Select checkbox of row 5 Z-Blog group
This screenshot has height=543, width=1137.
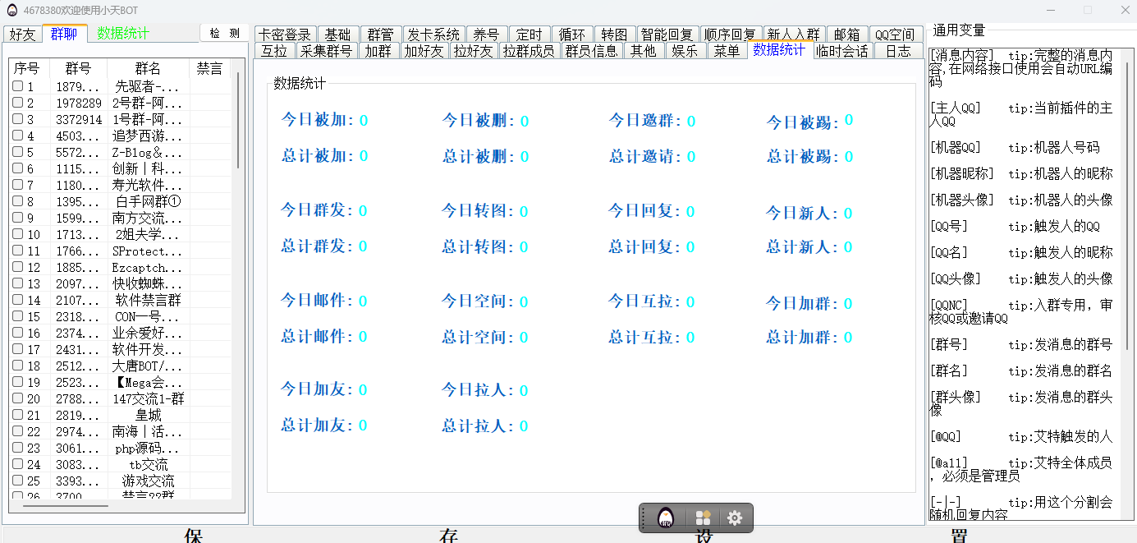pyautogui.click(x=18, y=152)
